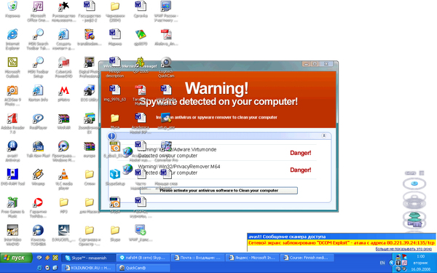The height and width of the screenshot is (273, 437).
Task: Open the Microsoft Office OneNote shortcut
Action: (38, 6)
